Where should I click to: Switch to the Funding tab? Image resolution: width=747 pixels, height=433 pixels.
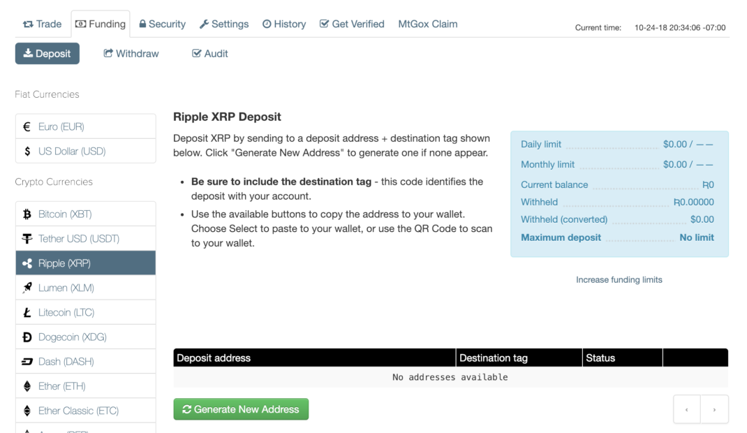(x=101, y=24)
